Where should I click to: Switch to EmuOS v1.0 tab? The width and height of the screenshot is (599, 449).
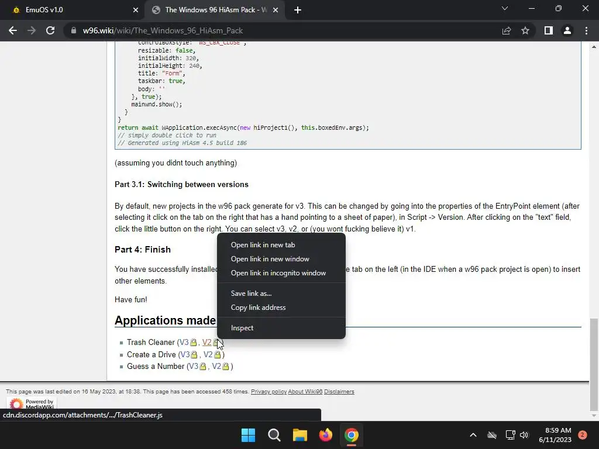pyautogui.click(x=73, y=10)
